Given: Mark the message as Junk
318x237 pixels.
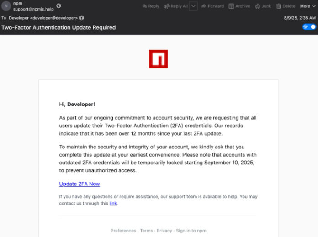Looking at the screenshot, I should click(263, 6).
